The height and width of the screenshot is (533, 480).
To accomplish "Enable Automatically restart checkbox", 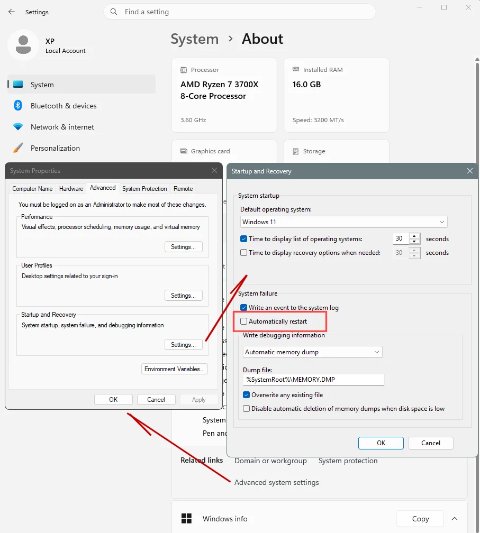I will pos(243,321).
